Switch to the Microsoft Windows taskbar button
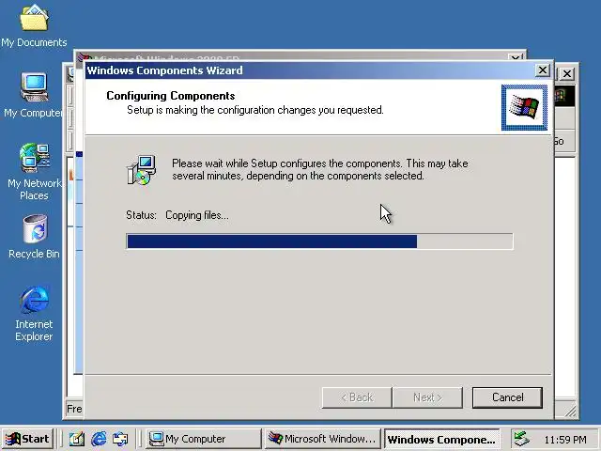601x451 pixels. coord(322,439)
